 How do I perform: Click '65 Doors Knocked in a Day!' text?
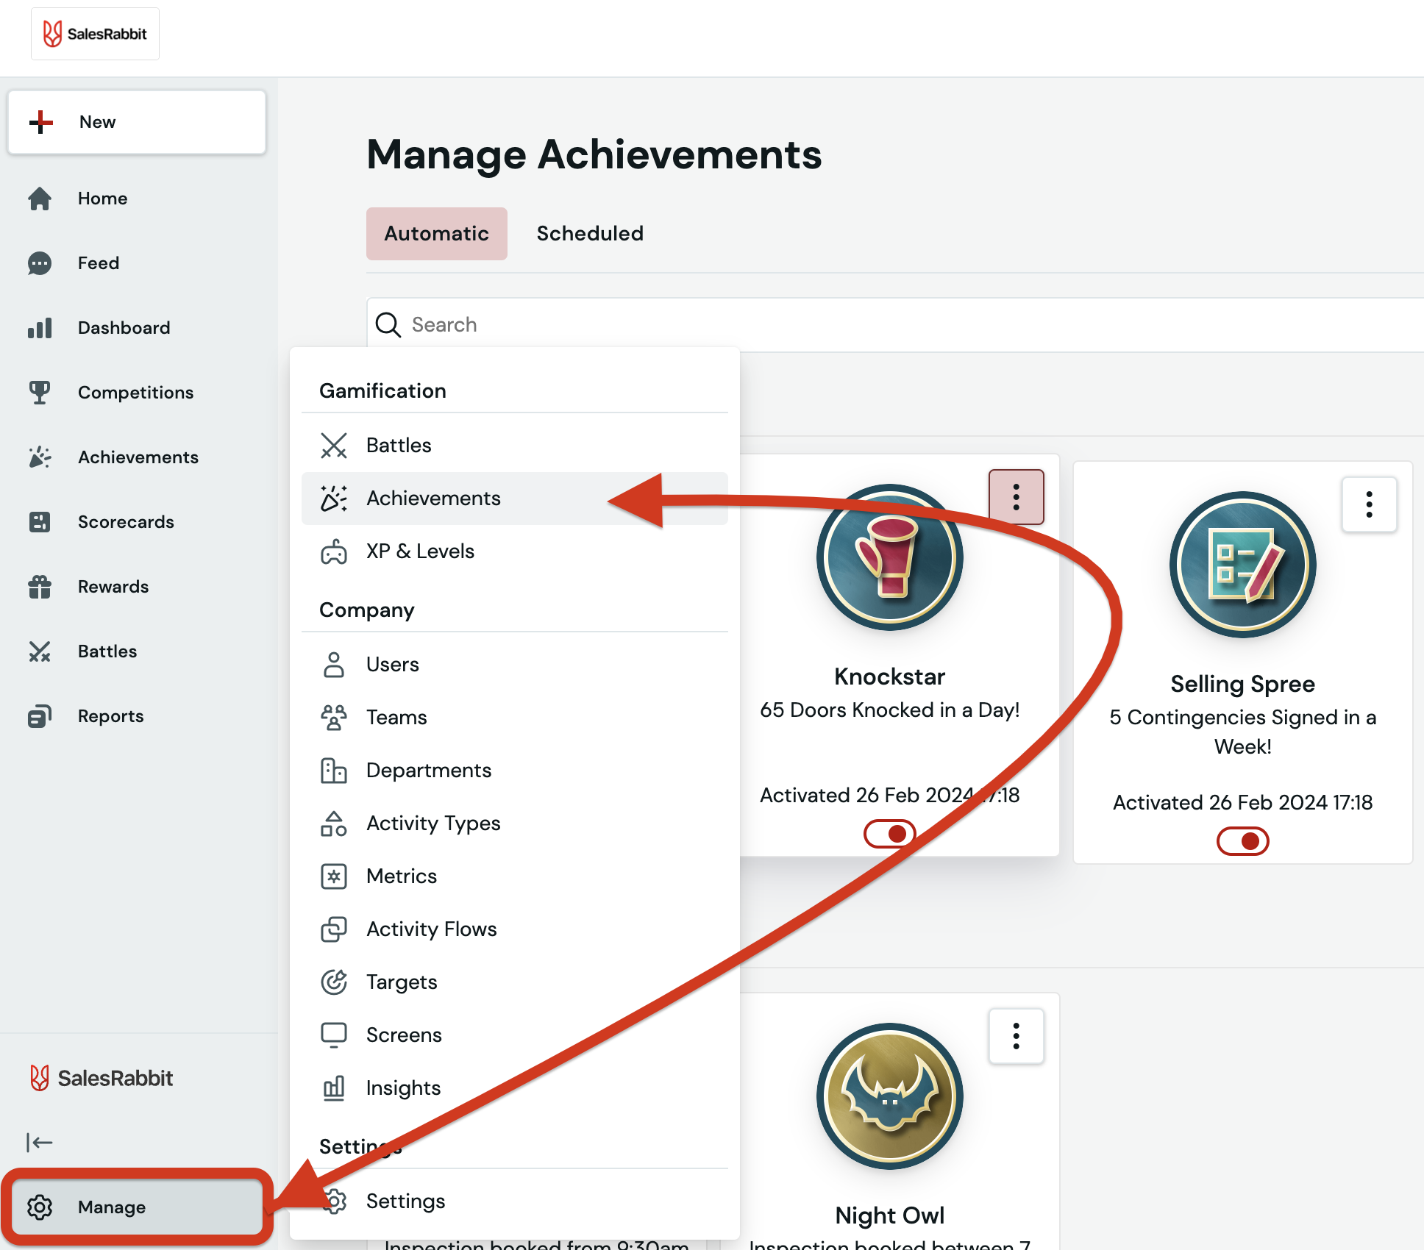coord(890,710)
